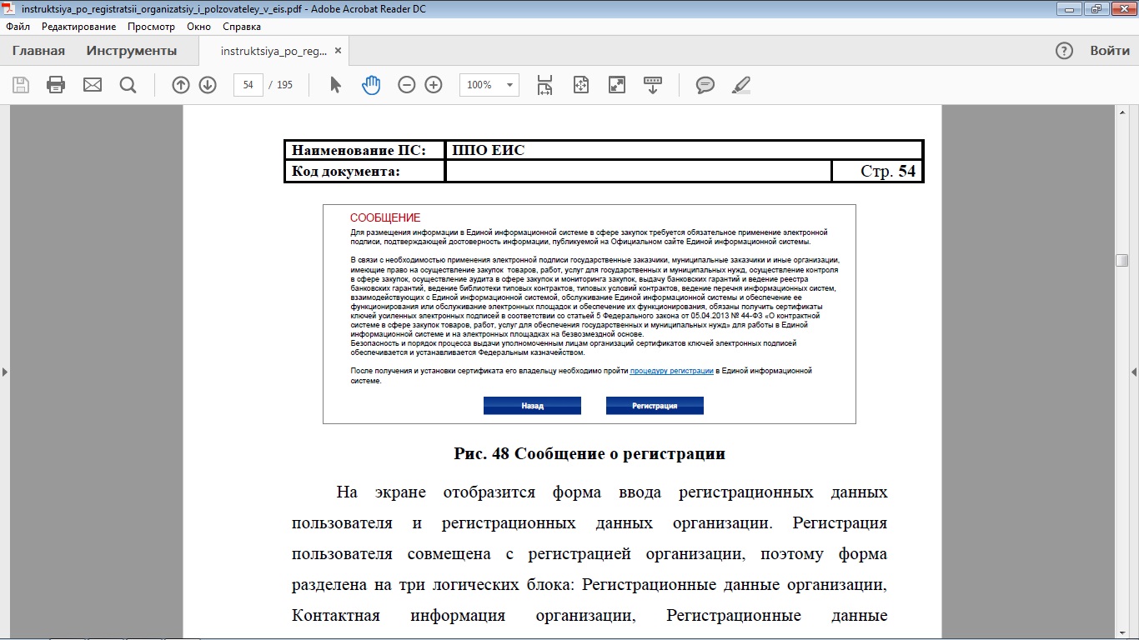The image size is (1139, 640).
Task: Activate the Selection arrow tool
Action: tap(335, 85)
